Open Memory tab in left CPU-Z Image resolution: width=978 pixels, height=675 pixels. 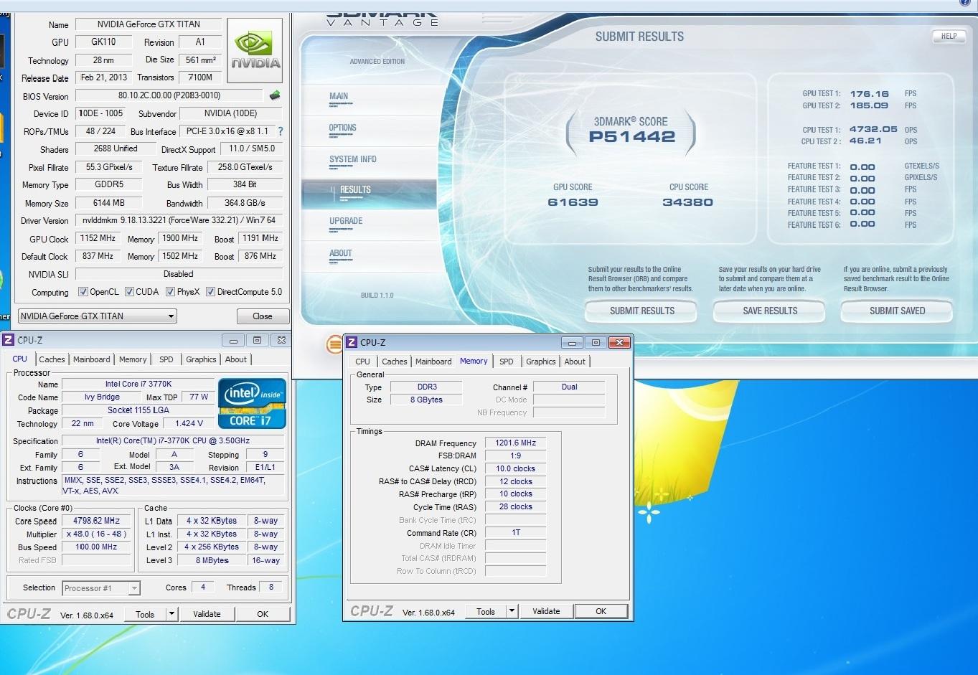pyautogui.click(x=133, y=359)
